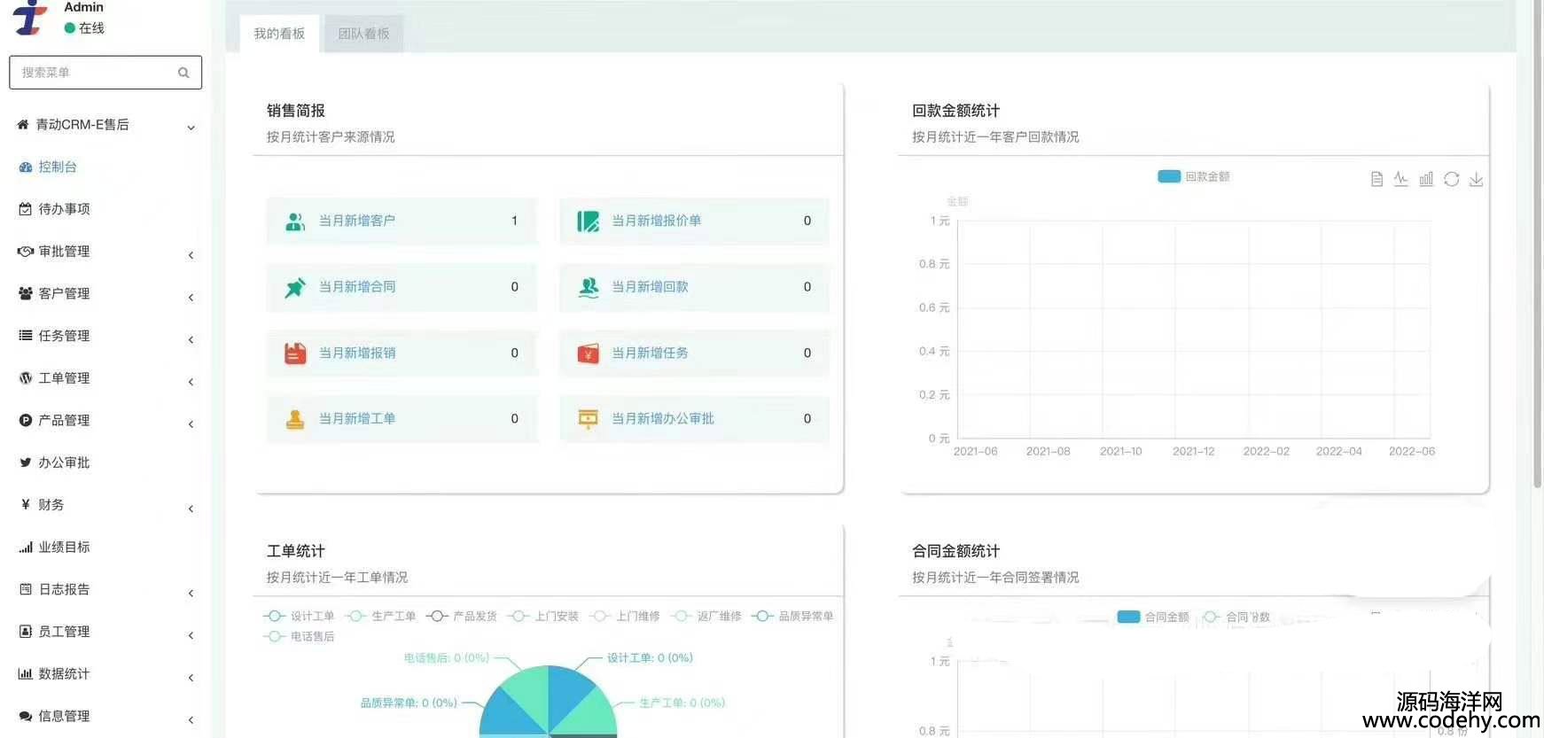Viewport: 1544px width, 738px height.
Task: Click the data view icon on the 回款金额统计 chart
Action: 1376,179
